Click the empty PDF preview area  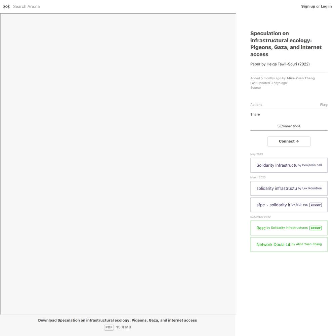coord(118,164)
